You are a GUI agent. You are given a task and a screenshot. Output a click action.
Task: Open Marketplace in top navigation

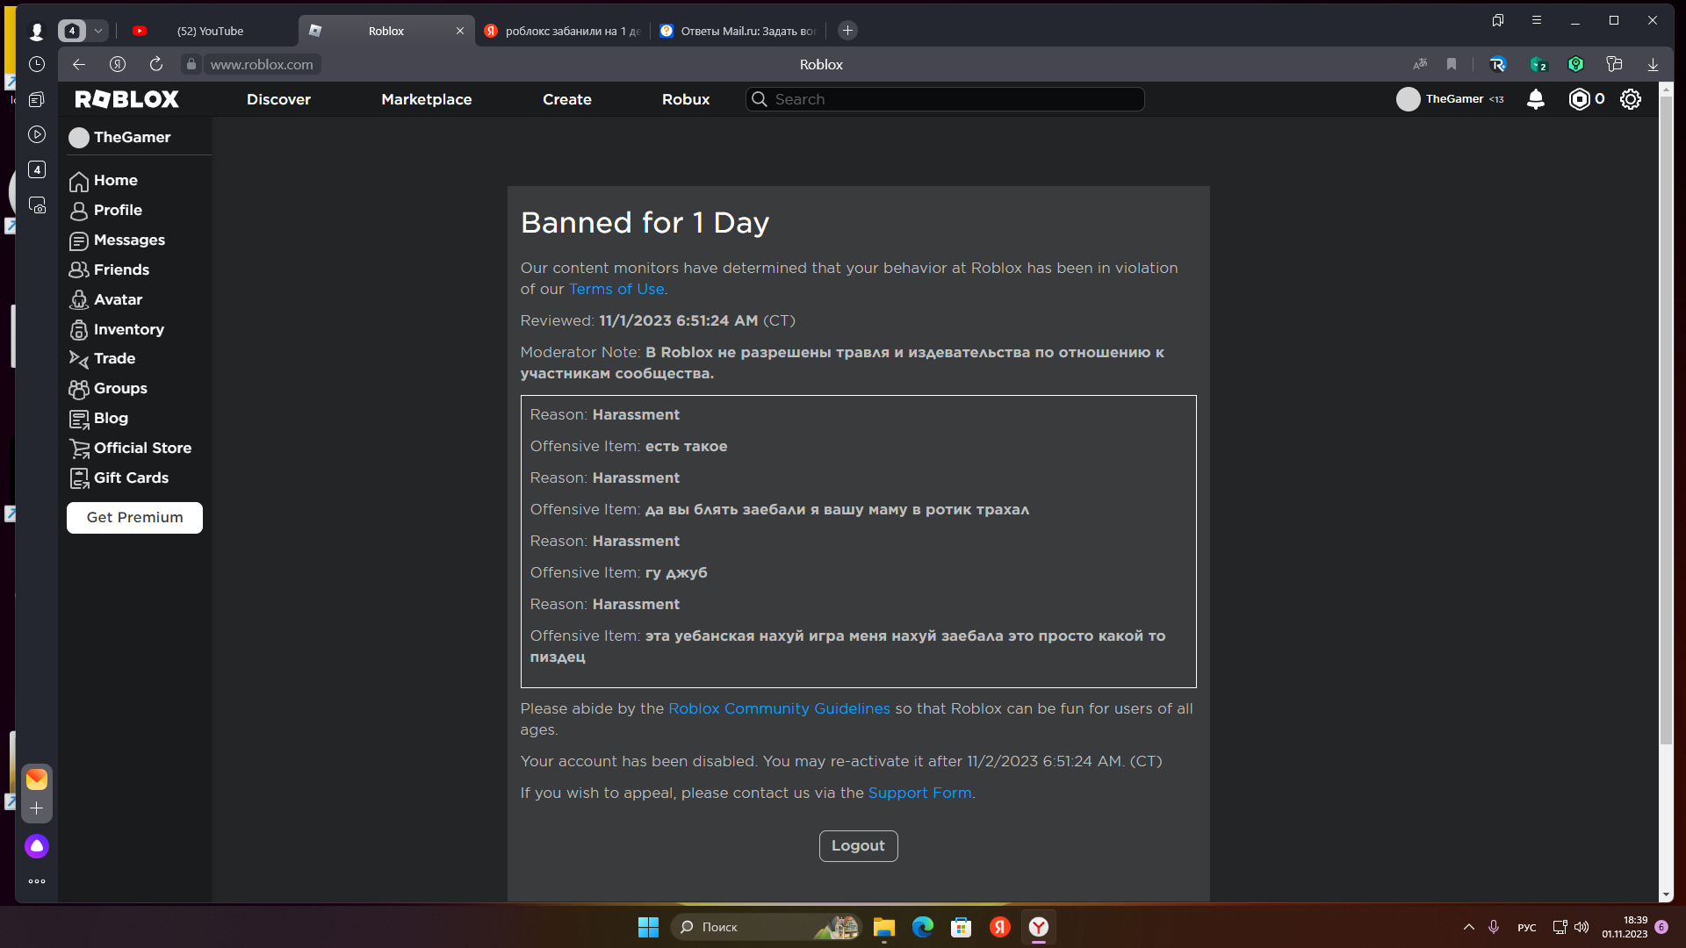coord(426,99)
